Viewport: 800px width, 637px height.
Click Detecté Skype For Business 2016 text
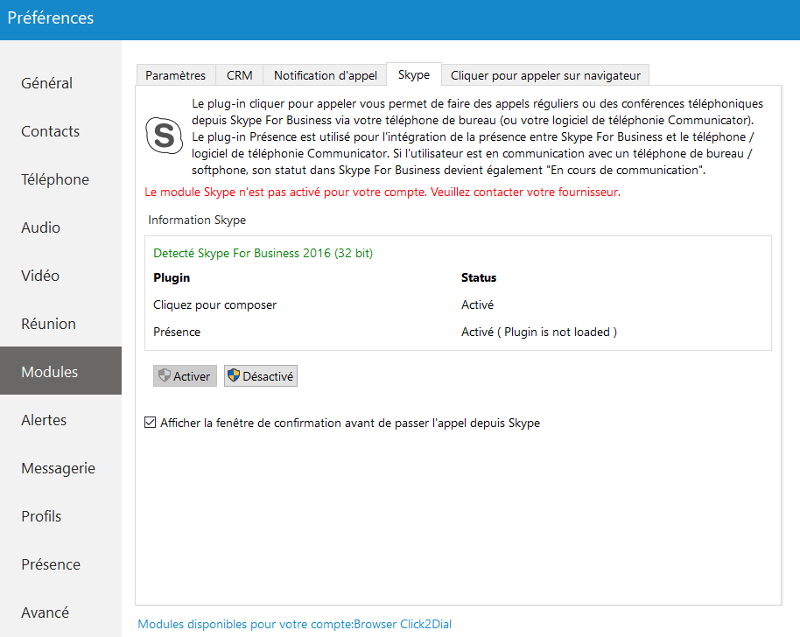point(263,253)
